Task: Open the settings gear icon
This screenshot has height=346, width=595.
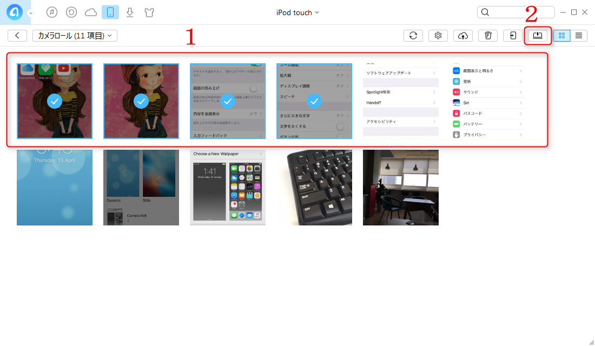Action: 438,35
